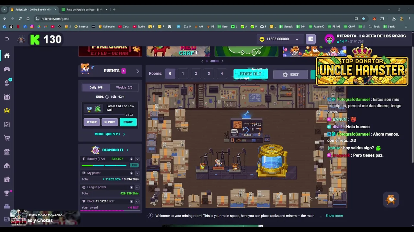Expand the Block reward section dropdown

137,201
